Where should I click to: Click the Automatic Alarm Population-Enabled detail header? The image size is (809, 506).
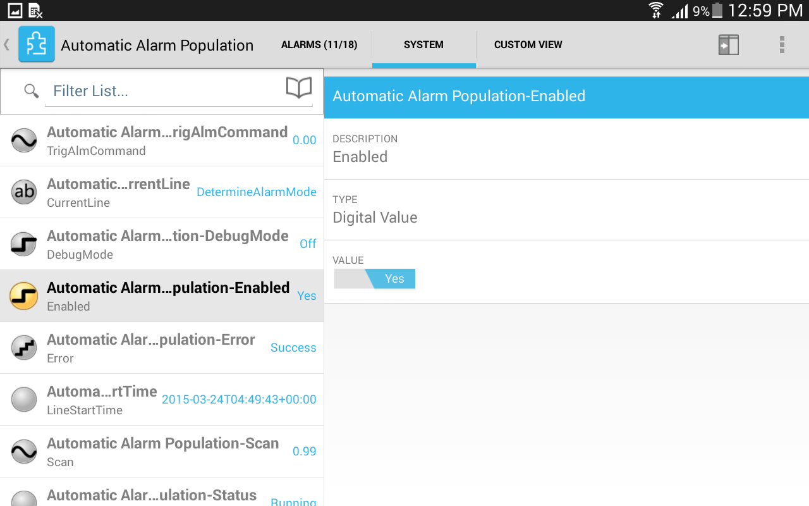pos(566,97)
